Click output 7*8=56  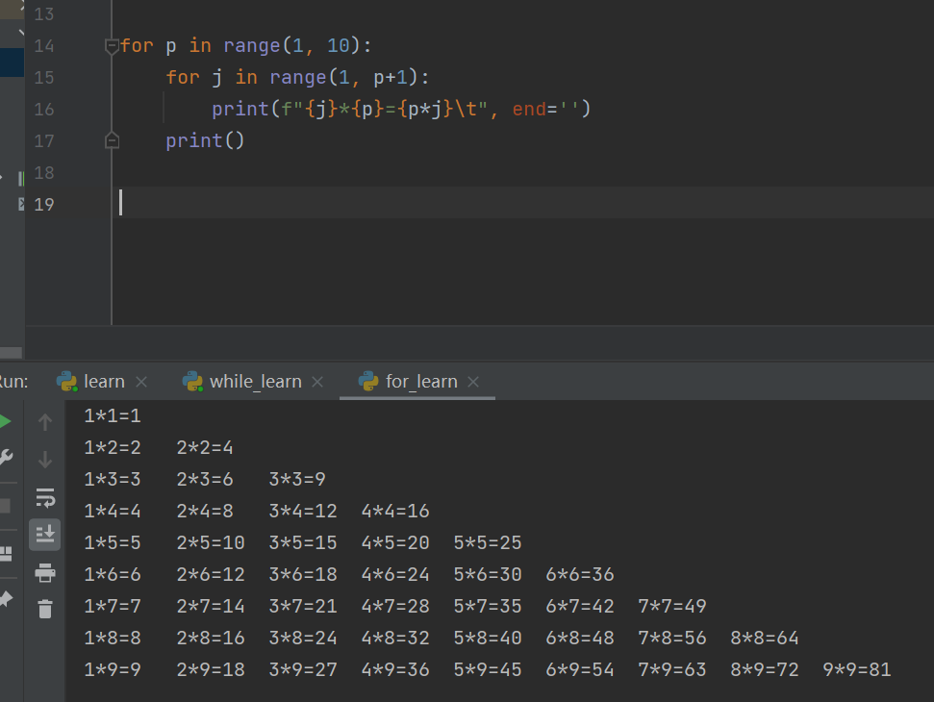click(x=672, y=638)
